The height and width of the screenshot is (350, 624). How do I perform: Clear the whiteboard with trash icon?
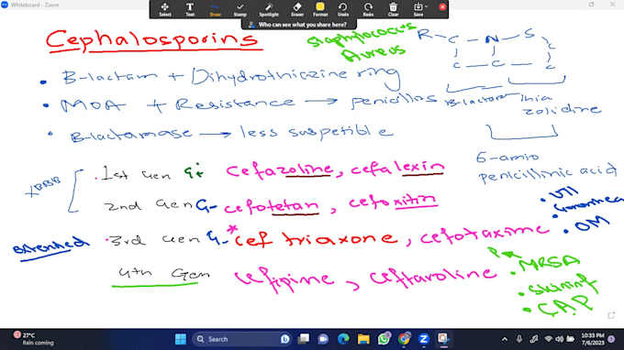(x=393, y=9)
